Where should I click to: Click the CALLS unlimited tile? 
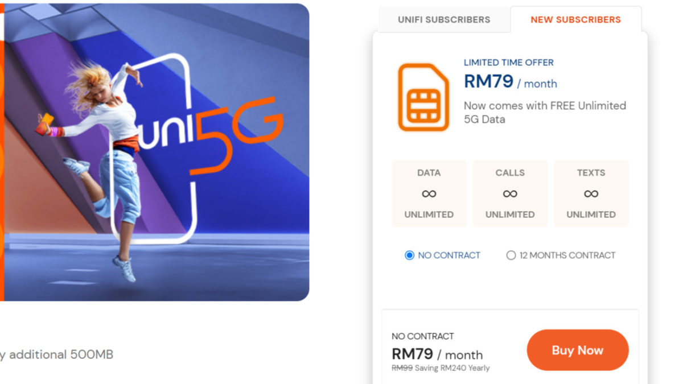510,193
